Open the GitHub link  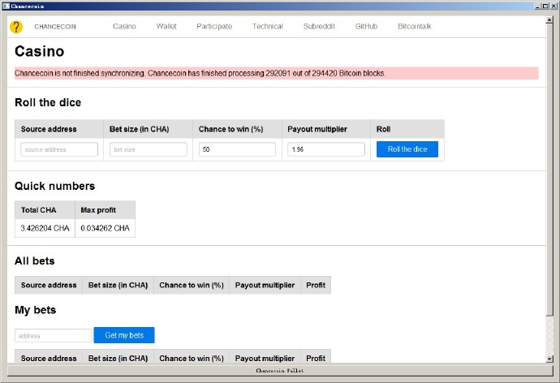coord(366,27)
